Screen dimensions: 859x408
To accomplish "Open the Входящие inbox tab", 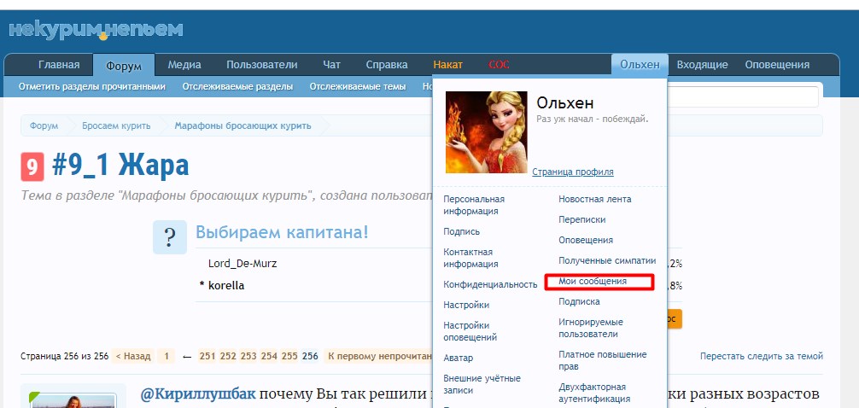I will pyautogui.click(x=703, y=65).
